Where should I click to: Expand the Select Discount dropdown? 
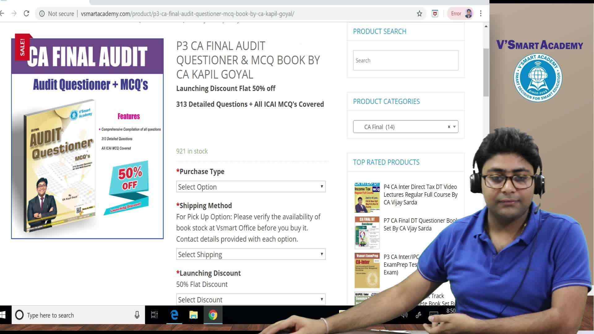(x=251, y=299)
